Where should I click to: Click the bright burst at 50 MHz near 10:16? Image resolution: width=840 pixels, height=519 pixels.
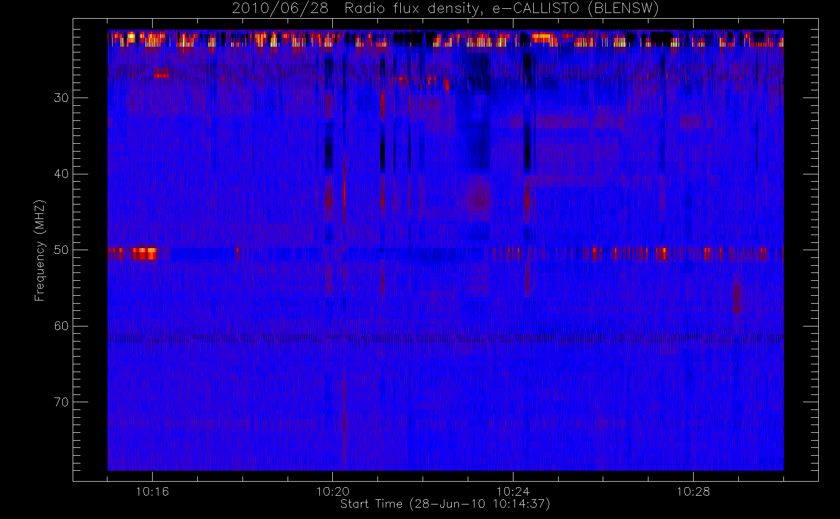[x=144, y=253]
